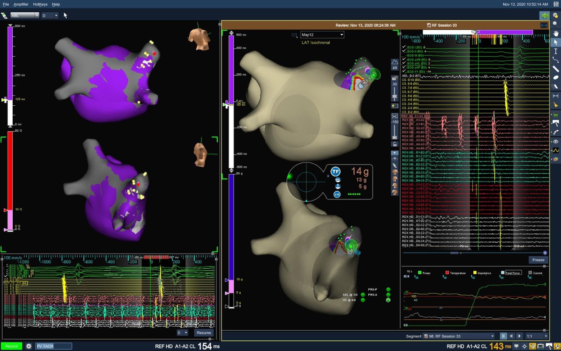Screen dimensions: 561x351
Task: Adjust the timeline scrollbar above Freeze
Action: click(454, 253)
